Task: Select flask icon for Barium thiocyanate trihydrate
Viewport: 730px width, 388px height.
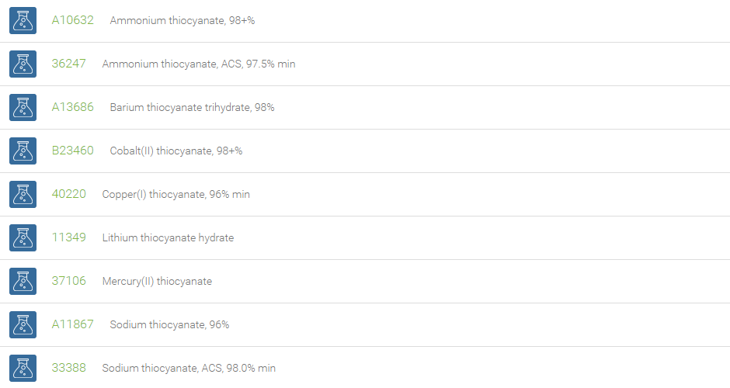Action: pyautogui.click(x=23, y=107)
